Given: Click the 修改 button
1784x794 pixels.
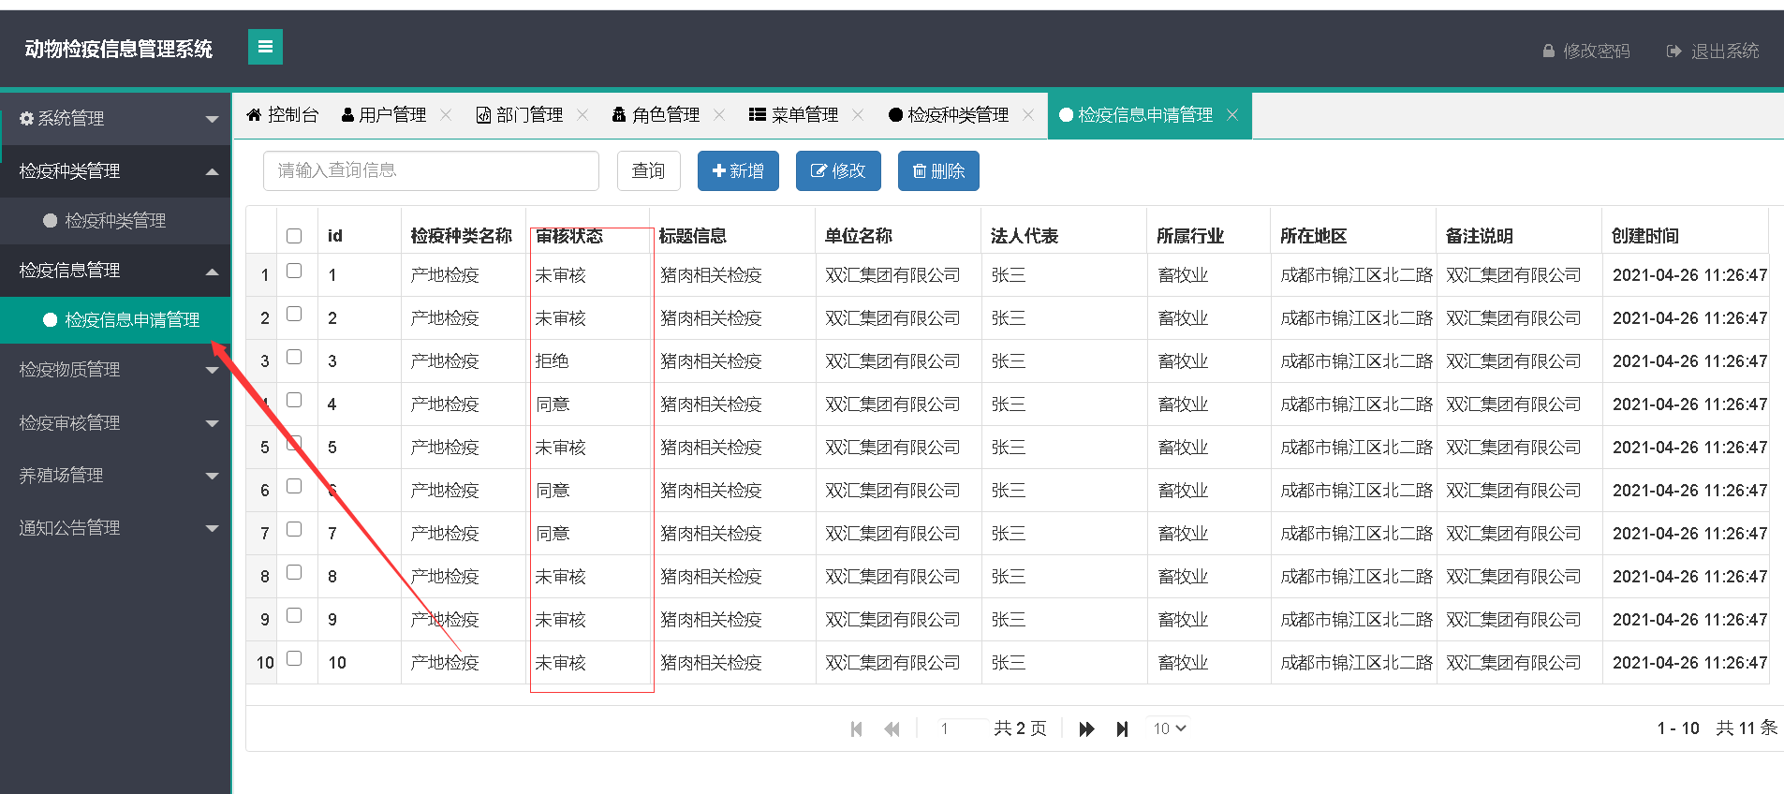Looking at the screenshot, I should coord(838,171).
